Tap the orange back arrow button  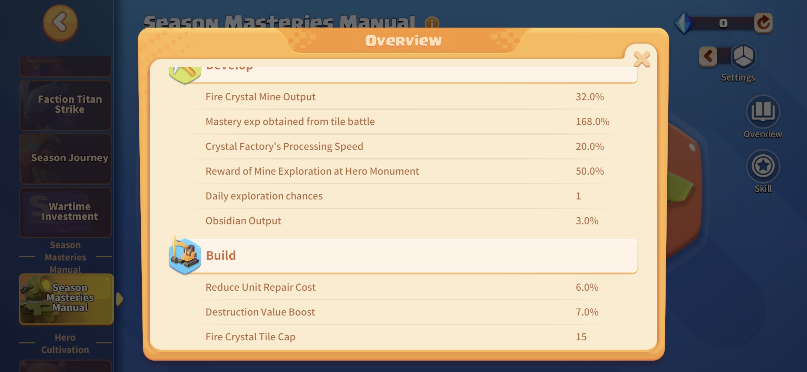tap(60, 23)
